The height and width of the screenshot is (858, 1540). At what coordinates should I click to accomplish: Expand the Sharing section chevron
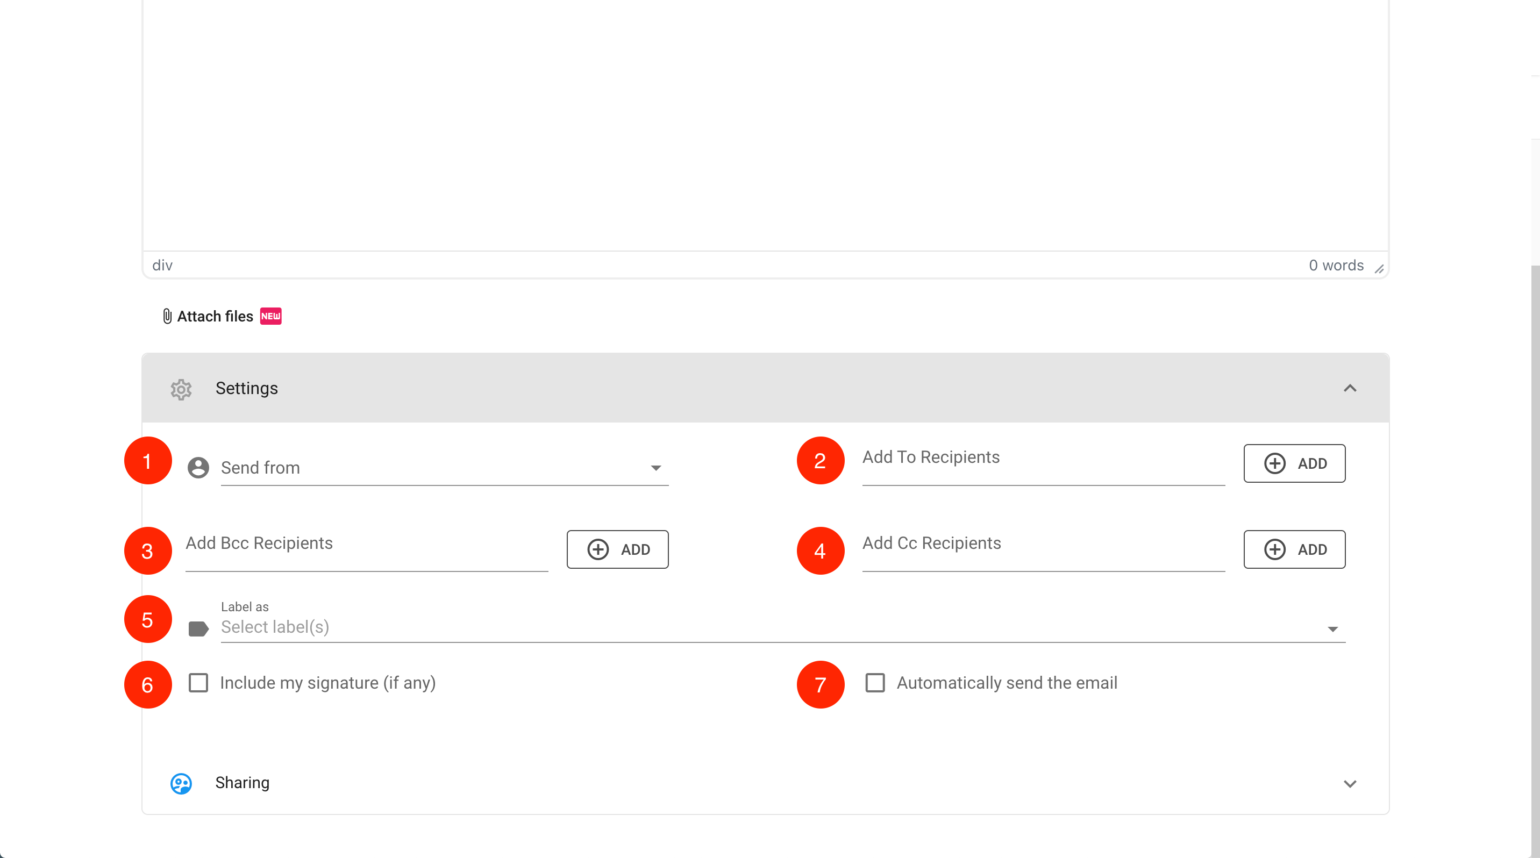coord(1350,783)
